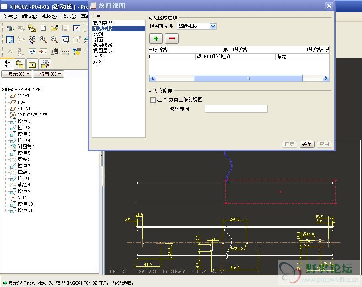362x287 pixels.
Task: Create a new file with blank page icon
Action: pos(43,28)
